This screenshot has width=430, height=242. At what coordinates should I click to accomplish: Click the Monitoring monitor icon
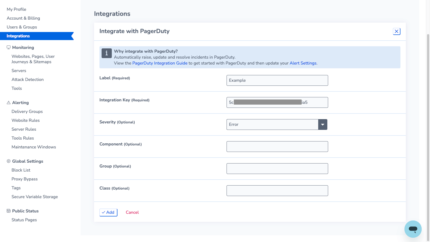pos(9,47)
